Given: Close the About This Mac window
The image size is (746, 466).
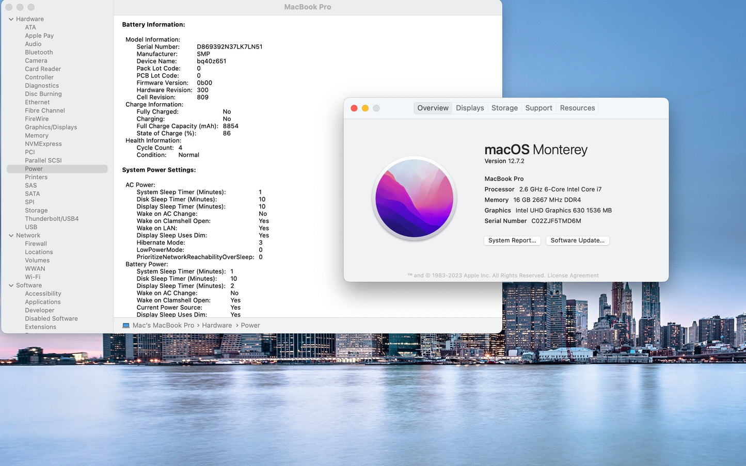Looking at the screenshot, I should click(x=354, y=108).
